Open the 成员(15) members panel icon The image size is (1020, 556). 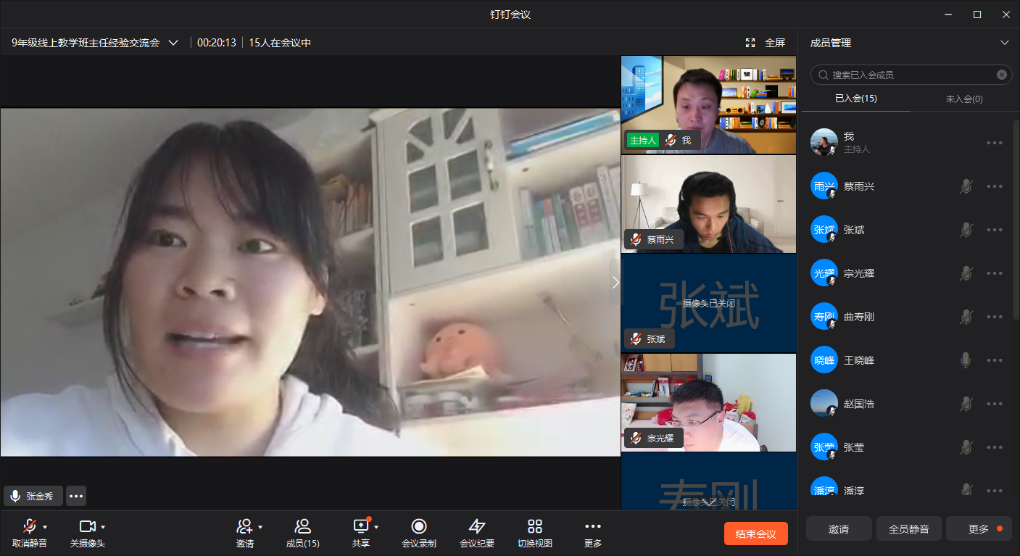[x=302, y=527]
